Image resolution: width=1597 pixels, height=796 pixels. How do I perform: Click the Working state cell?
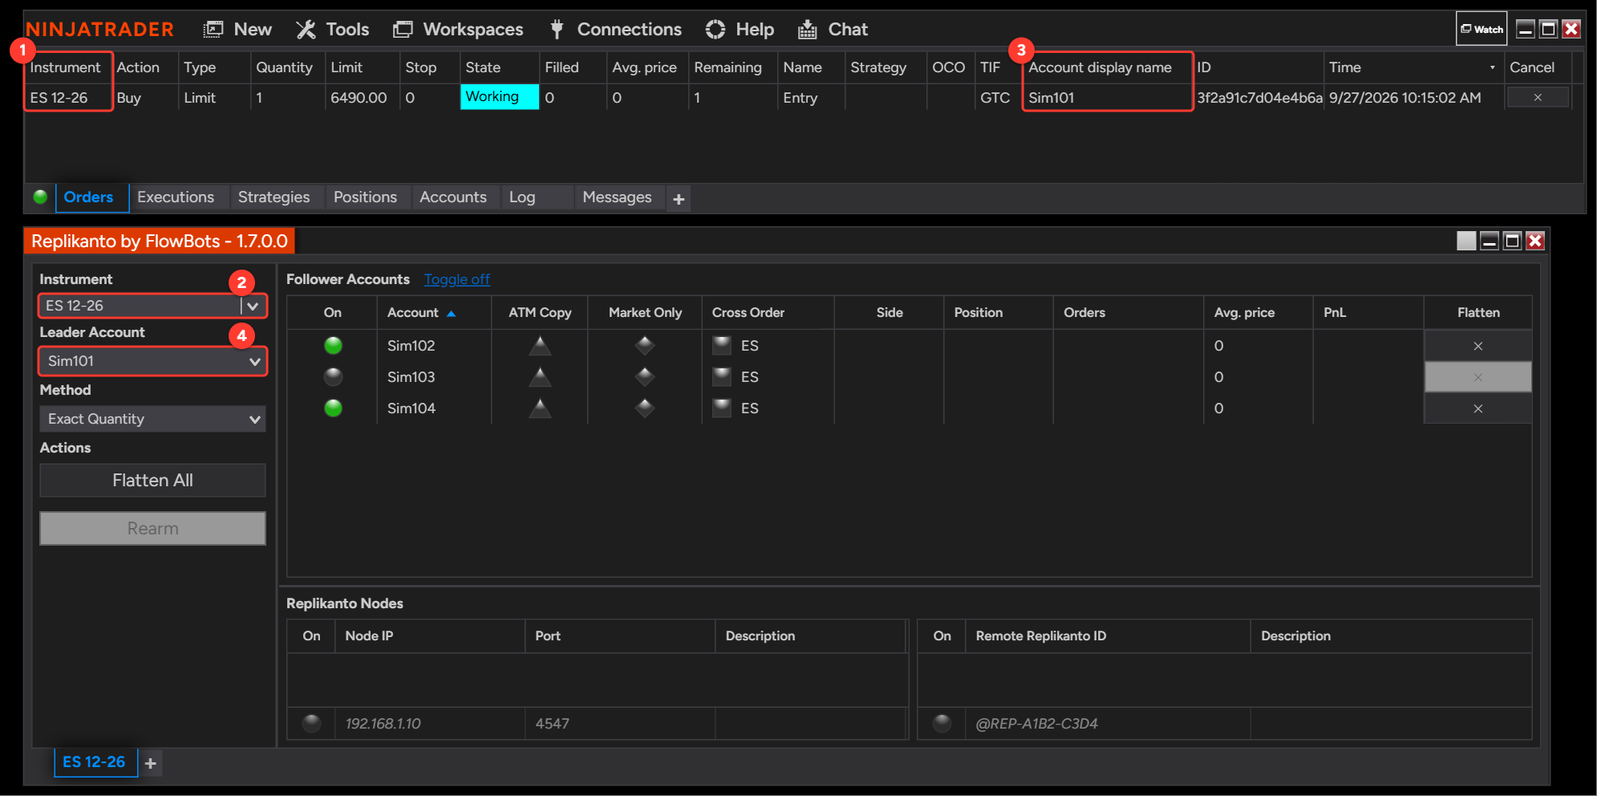[x=499, y=97]
